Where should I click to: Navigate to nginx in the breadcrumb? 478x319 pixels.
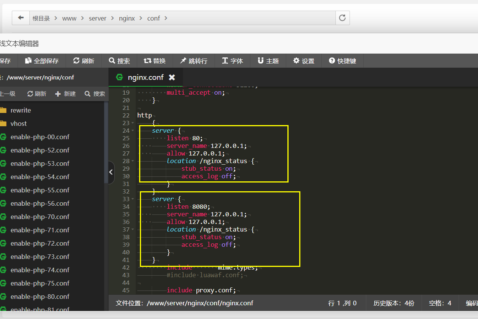point(127,18)
